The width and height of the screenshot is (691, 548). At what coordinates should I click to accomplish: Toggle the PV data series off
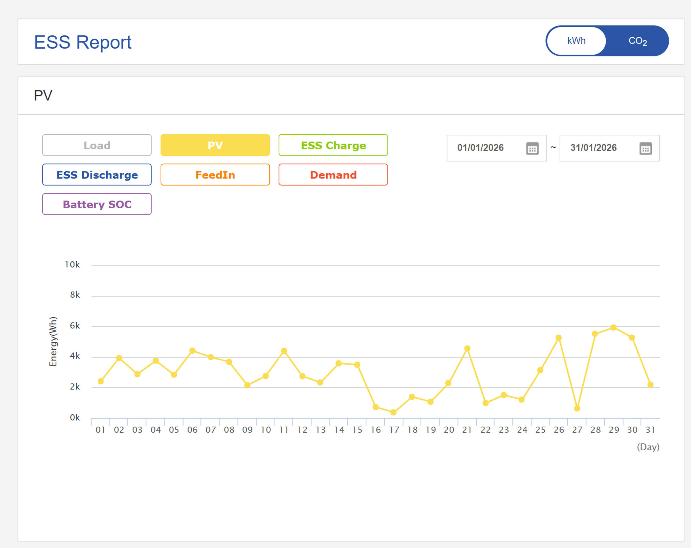tap(215, 145)
